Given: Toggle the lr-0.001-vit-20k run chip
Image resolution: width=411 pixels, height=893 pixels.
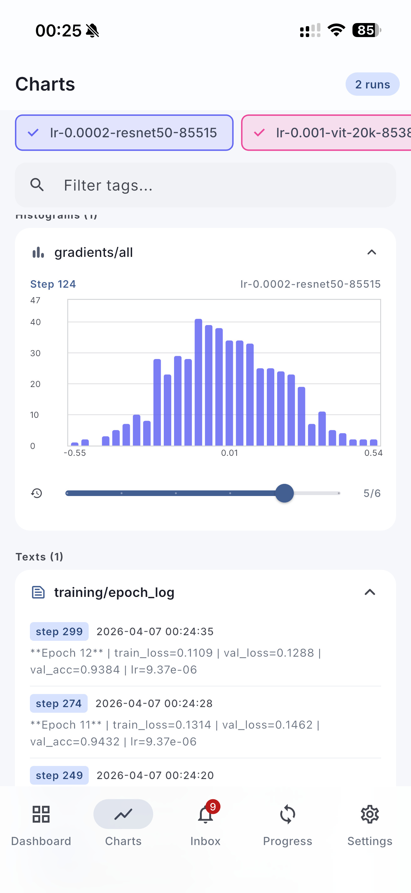Looking at the screenshot, I should coord(326,133).
